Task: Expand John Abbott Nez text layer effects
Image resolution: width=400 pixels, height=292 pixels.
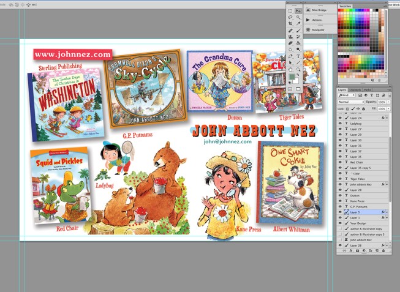Action: (387, 184)
